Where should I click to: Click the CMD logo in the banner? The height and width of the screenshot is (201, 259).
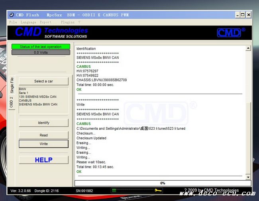click(231, 32)
